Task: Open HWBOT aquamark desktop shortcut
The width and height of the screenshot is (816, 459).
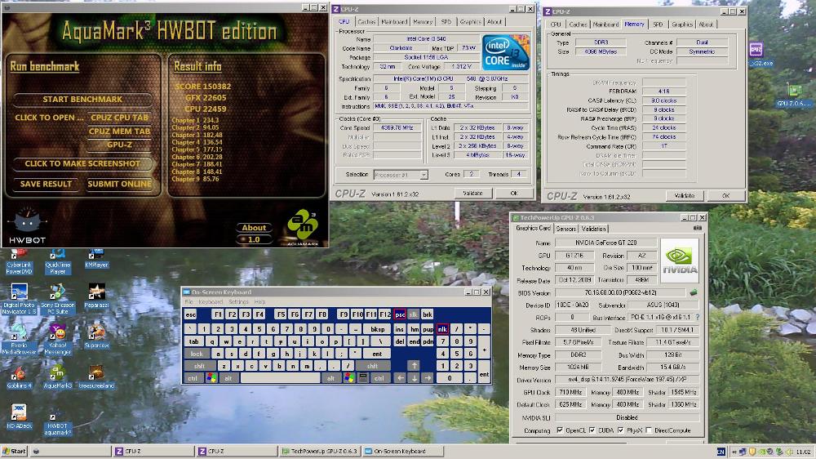Action: (58, 421)
